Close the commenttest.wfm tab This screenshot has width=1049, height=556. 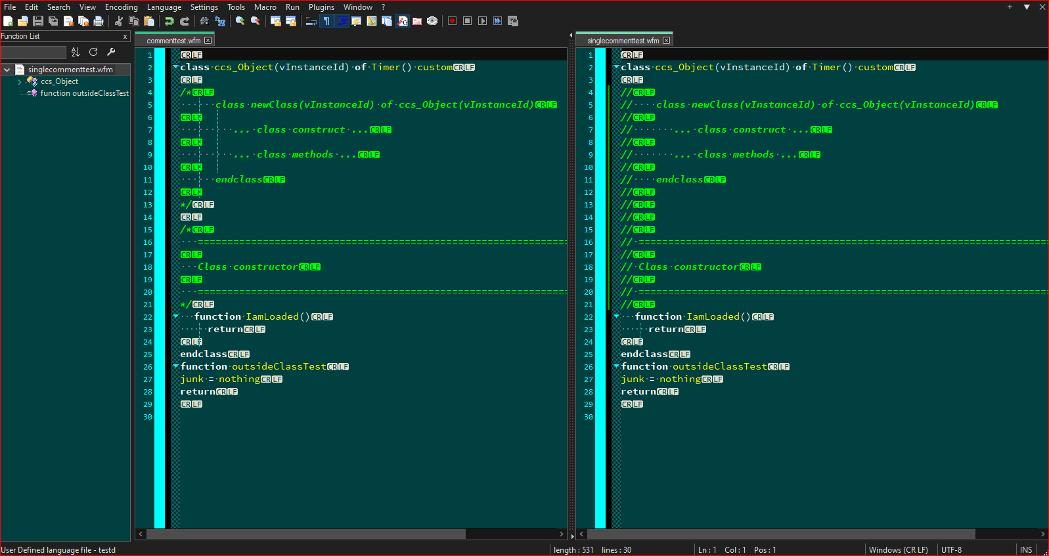208,41
